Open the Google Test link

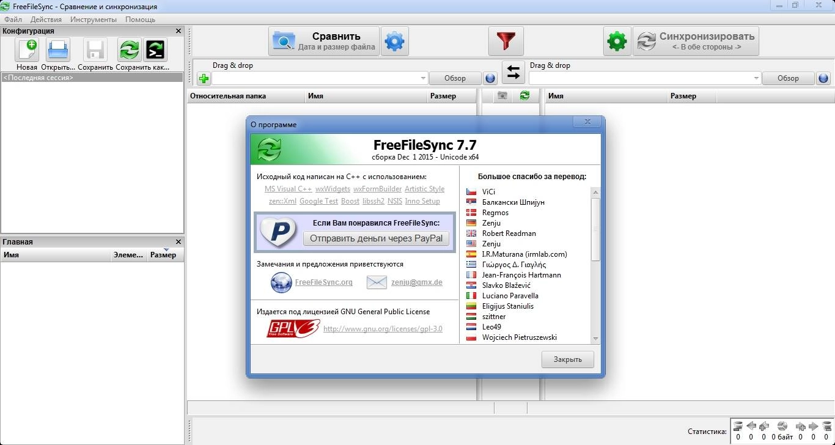[x=318, y=201]
